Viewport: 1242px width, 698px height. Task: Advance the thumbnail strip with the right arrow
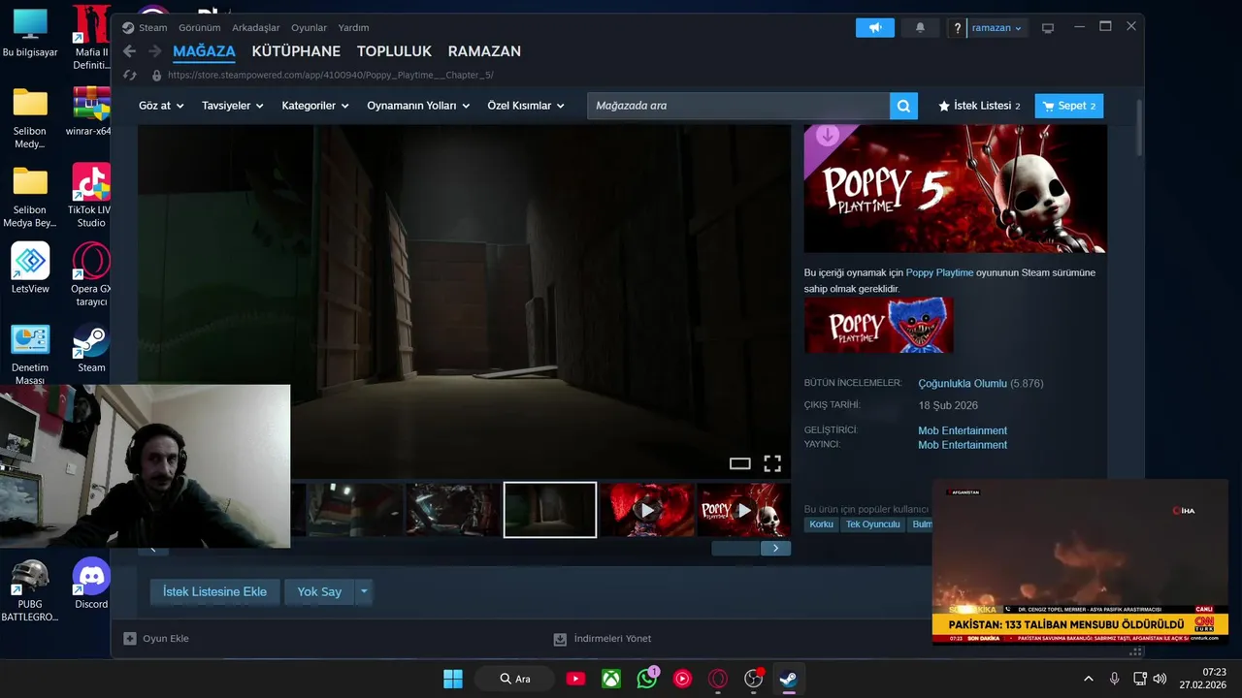click(775, 549)
